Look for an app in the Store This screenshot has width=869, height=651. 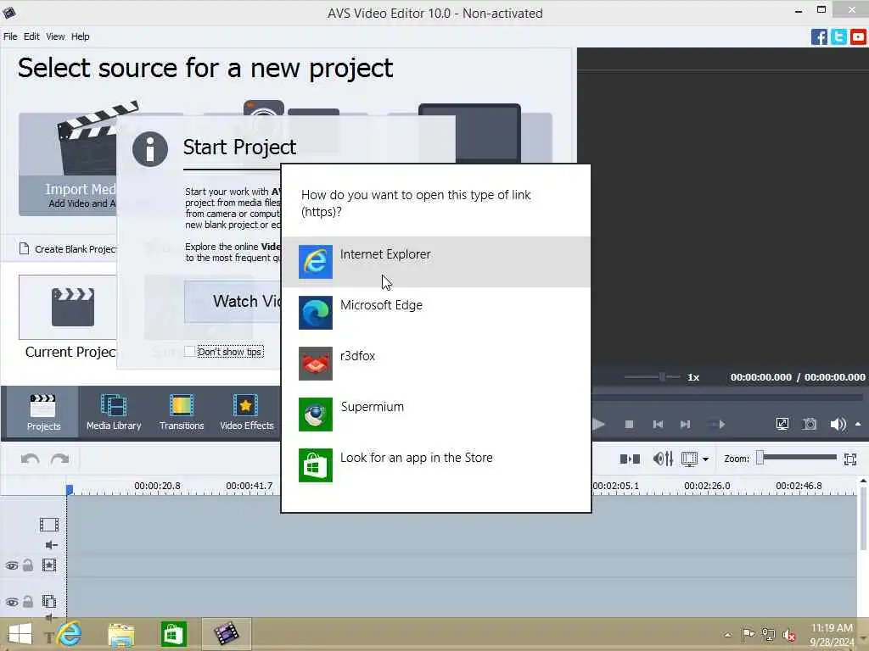point(436,465)
